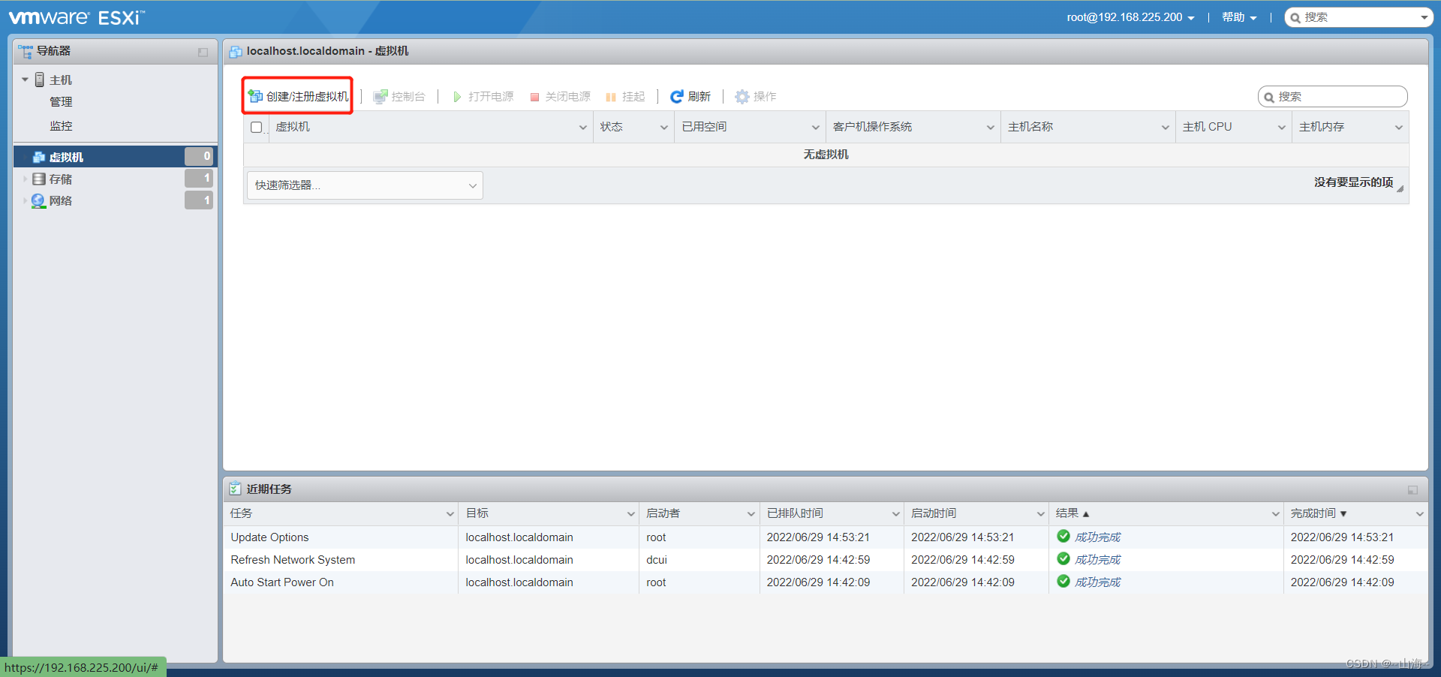
Task: Click the VM list search magnifier icon
Action: 1269,97
